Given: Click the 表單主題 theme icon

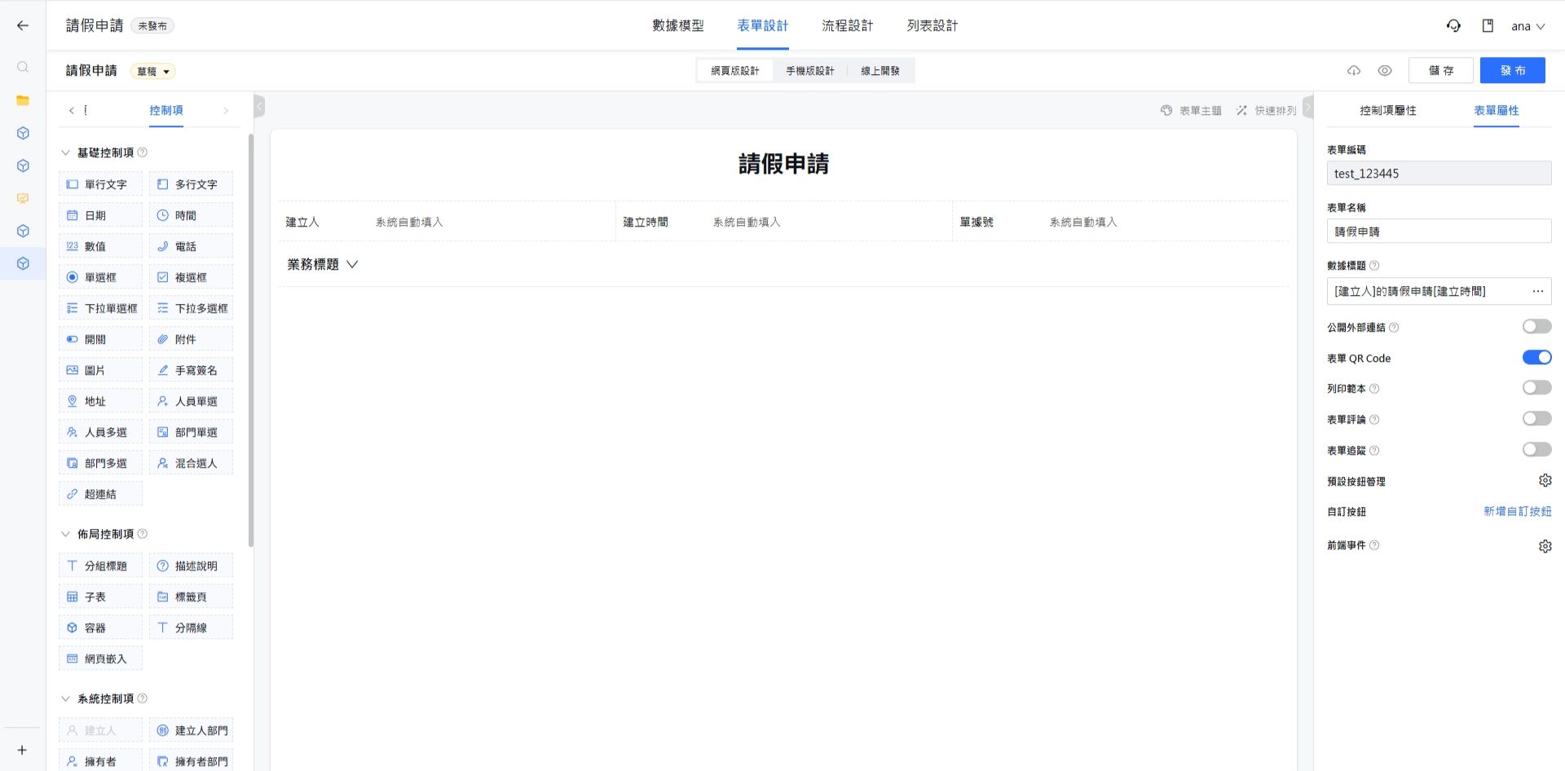Looking at the screenshot, I should pyautogui.click(x=1166, y=110).
